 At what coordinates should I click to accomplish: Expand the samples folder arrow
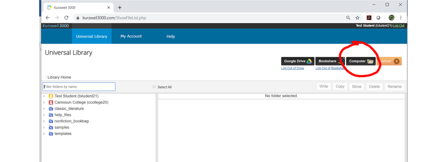[44, 128]
